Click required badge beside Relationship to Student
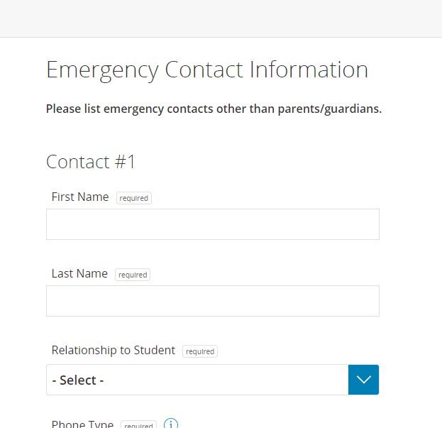442x428 pixels. click(x=200, y=351)
